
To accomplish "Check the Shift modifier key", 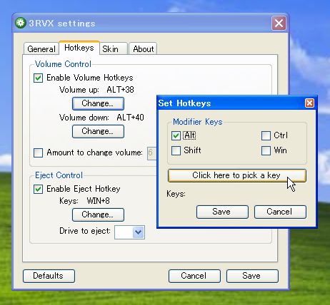I will coord(176,150).
